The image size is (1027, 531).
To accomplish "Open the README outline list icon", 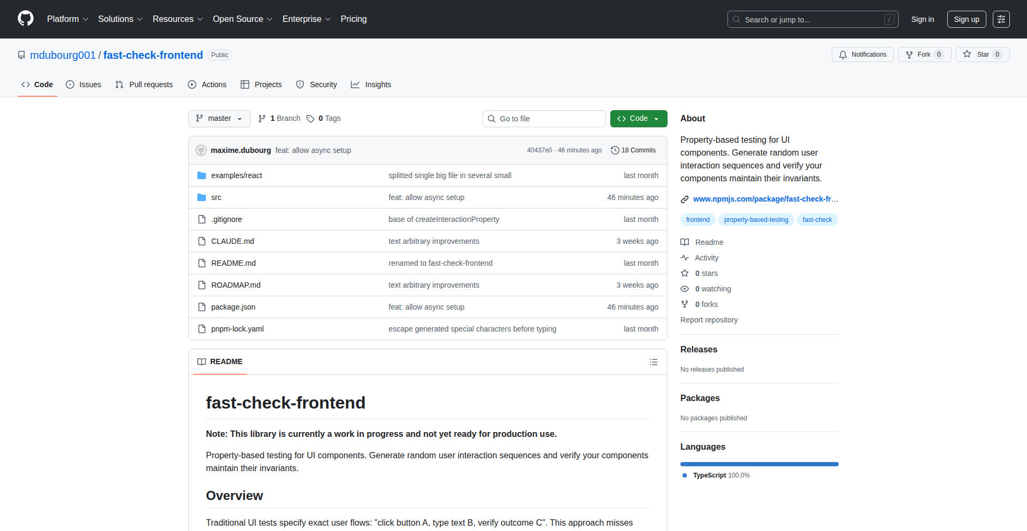I will pyautogui.click(x=653, y=362).
